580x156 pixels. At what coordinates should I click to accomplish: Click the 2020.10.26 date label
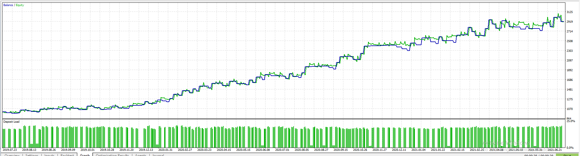coord(360,150)
